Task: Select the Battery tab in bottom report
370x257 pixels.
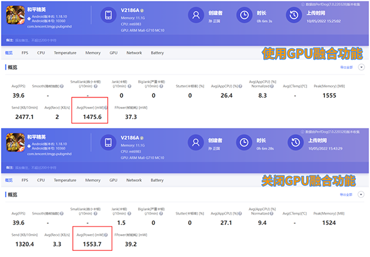Action: [x=157, y=180]
